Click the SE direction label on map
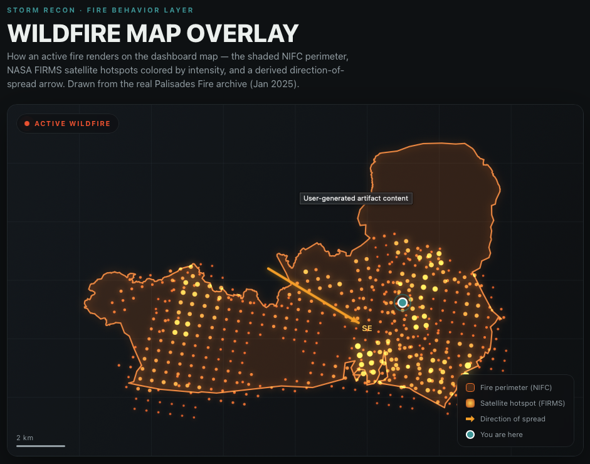This screenshot has height=464, width=590. click(367, 328)
